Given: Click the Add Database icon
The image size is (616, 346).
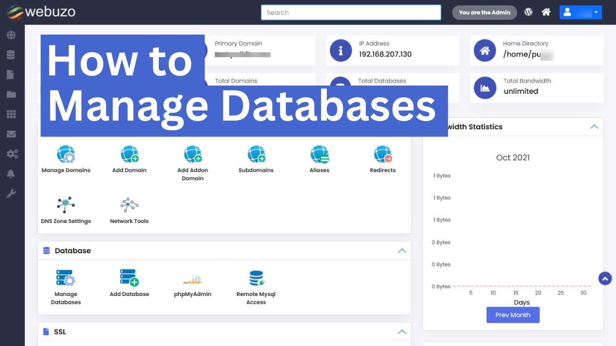Looking at the screenshot, I should point(129,278).
